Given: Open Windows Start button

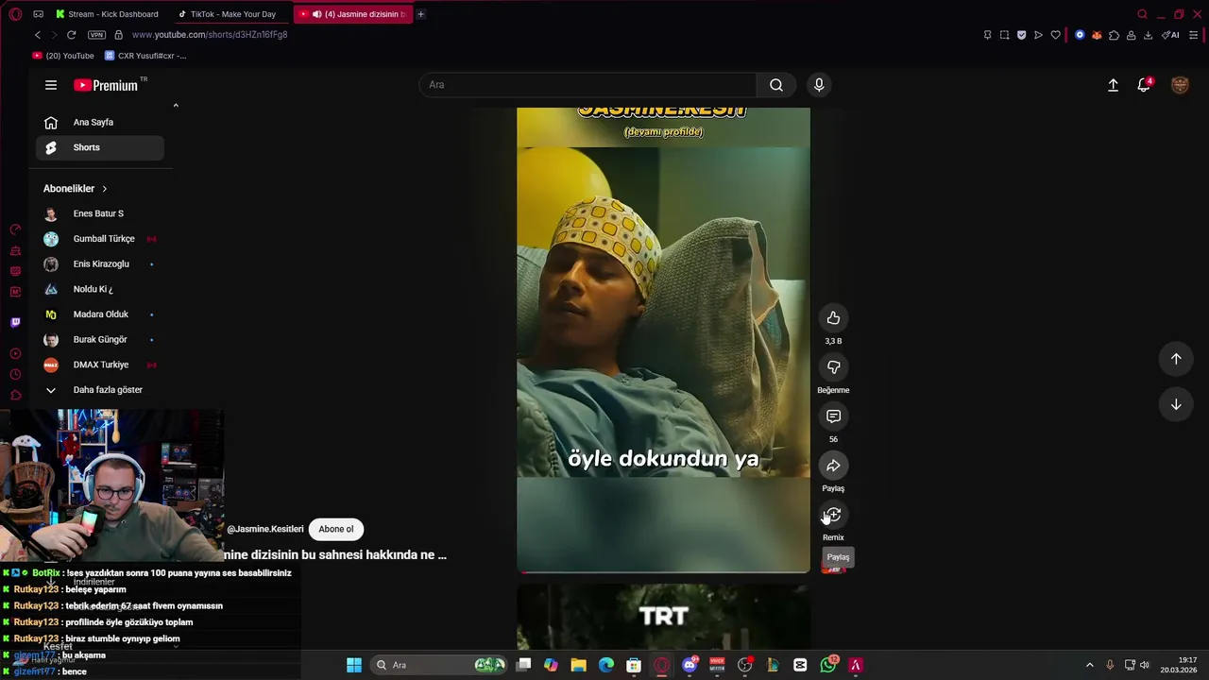Looking at the screenshot, I should pyautogui.click(x=354, y=665).
